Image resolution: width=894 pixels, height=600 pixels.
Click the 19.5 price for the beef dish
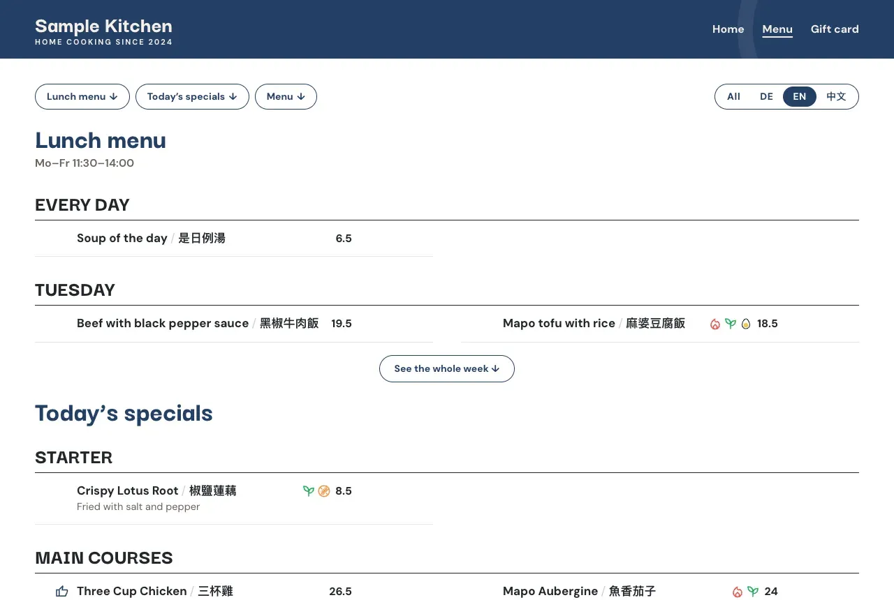pyautogui.click(x=342, y=324)
